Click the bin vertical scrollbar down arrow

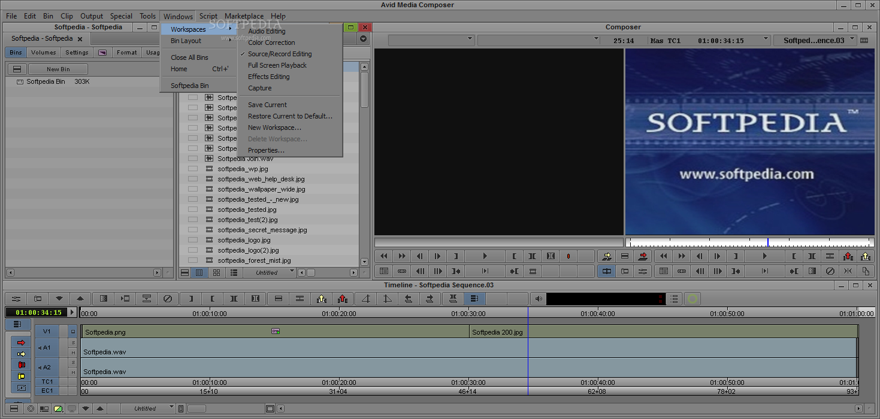click(x=364, y=262)
